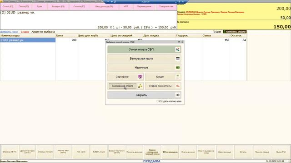Screen dimensions: 291x163
Task: Click the Остатки bottom button
Action: coord(243,152)
